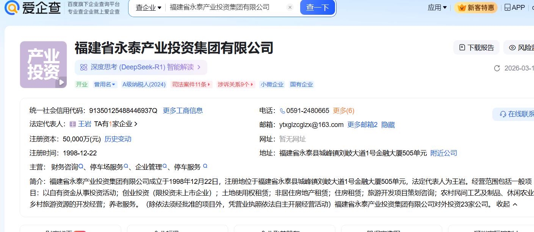Screen dimensions: 534x232
Task: Open 更多工商信息 link
Action: pyautogui.click(x=183, y=111)
